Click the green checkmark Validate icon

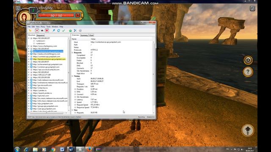[x=64, y=30]
